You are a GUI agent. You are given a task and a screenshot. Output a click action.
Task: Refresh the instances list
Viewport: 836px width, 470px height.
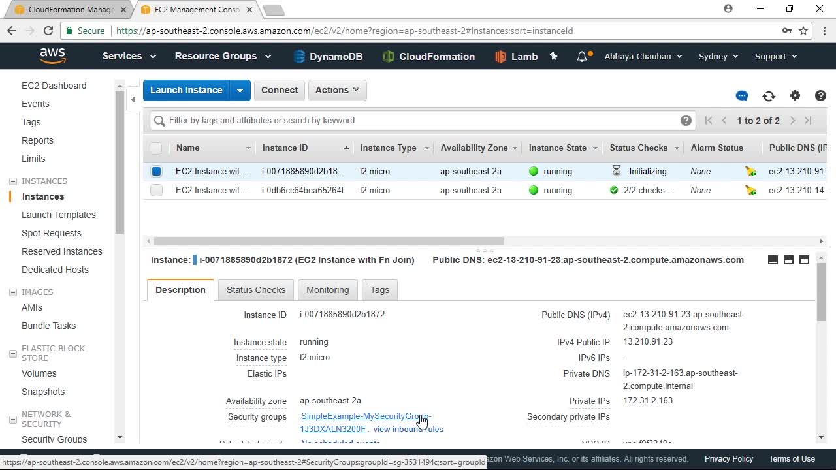point(769,96)
